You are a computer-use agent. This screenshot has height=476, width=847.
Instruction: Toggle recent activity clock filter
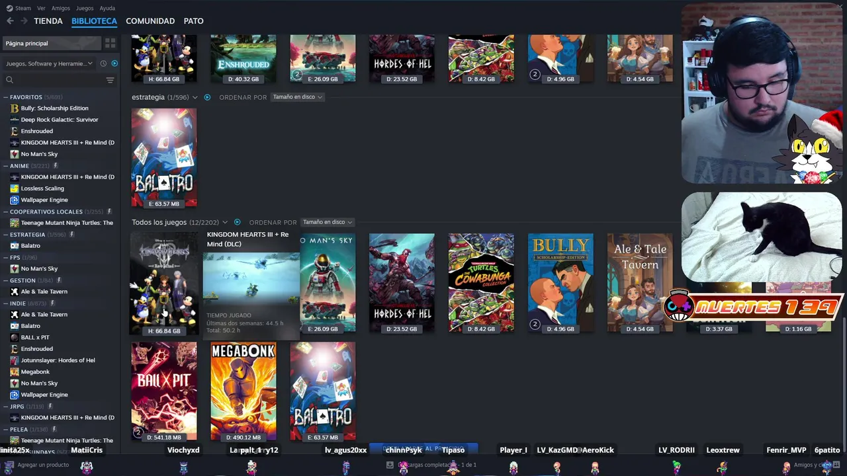click(103, 63)
